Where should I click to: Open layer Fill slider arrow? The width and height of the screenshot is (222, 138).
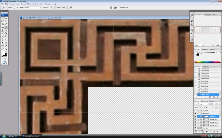219,107
